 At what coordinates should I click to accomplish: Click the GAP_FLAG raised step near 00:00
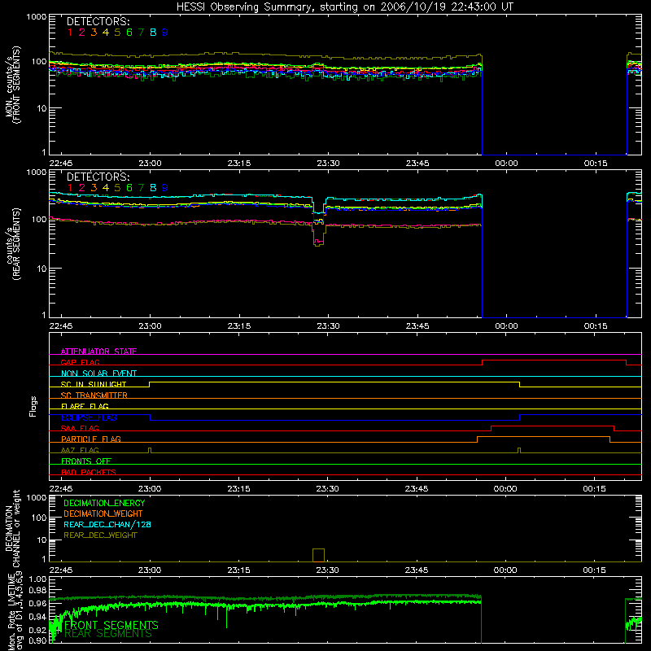[x=554, y=360]
